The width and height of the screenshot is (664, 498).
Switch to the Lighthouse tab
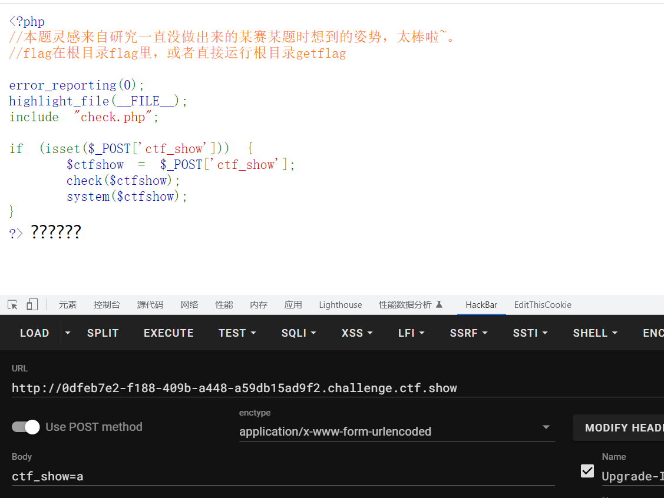coord(340,304)
